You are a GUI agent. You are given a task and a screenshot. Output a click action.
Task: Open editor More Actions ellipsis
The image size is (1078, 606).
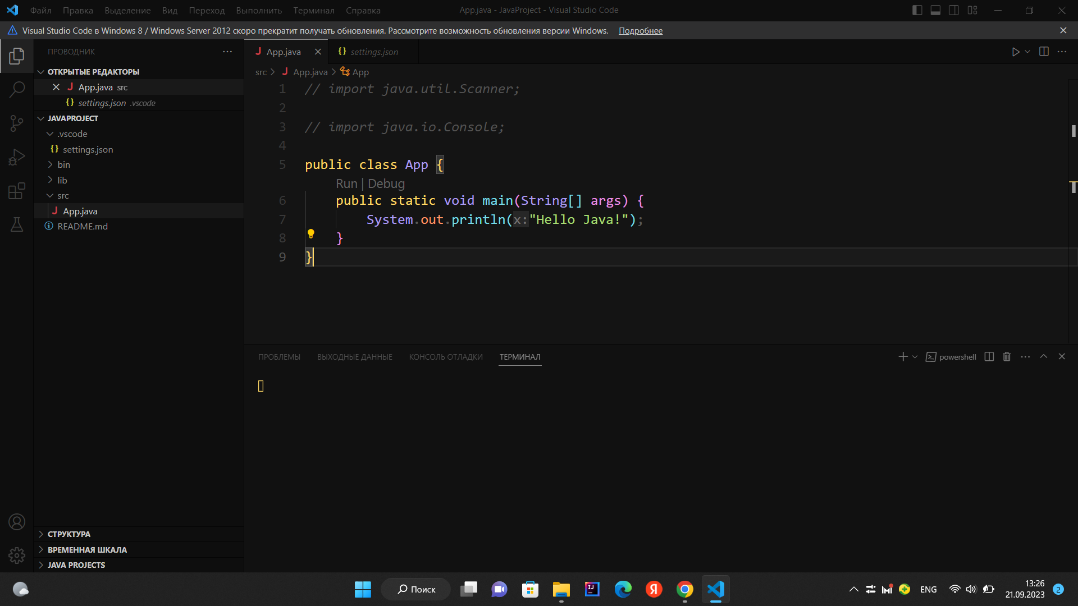click(1062, 52)
